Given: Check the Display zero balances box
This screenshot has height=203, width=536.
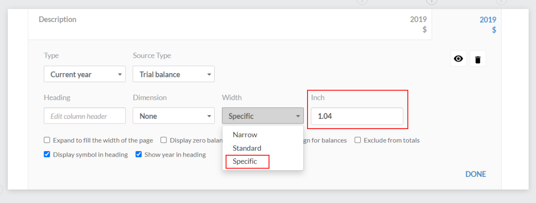Looking at the screenshot, I should [x=164, y=140].
